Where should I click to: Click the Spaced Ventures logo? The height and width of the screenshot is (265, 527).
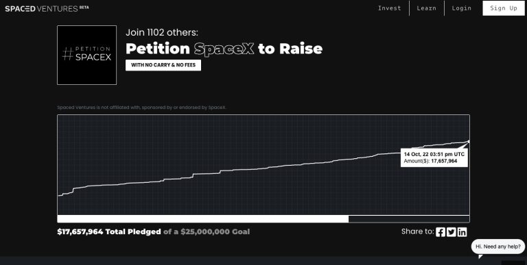(47, 8)
